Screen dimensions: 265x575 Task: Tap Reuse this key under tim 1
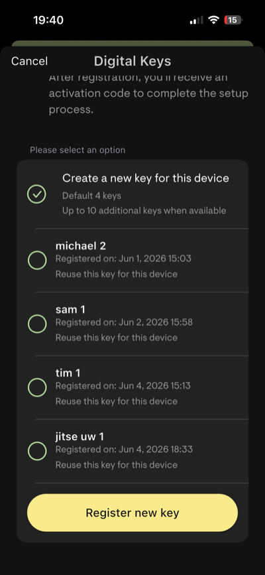click(117, 401)
